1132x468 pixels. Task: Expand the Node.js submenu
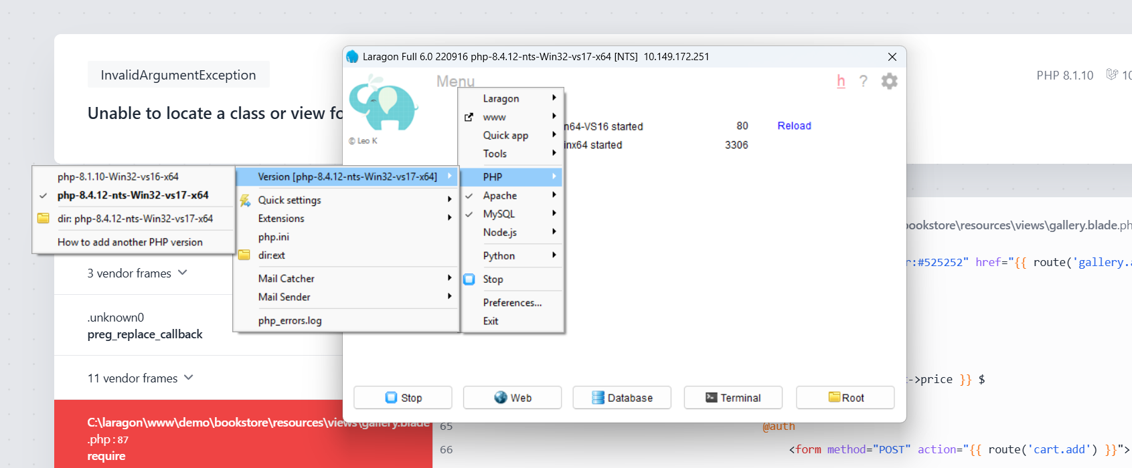click(x=512, y=232)
